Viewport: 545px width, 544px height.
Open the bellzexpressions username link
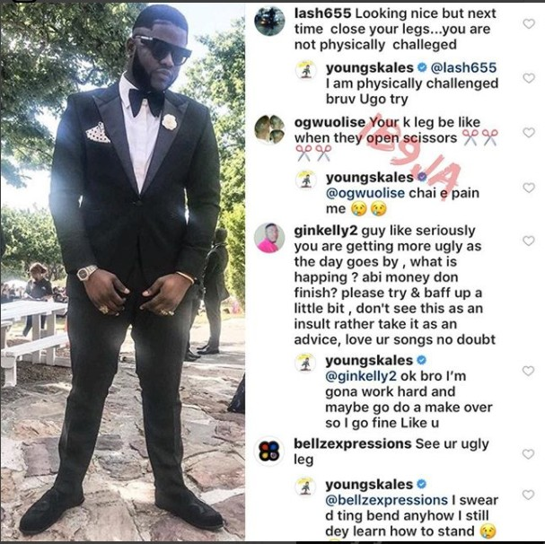coord(353,443)
